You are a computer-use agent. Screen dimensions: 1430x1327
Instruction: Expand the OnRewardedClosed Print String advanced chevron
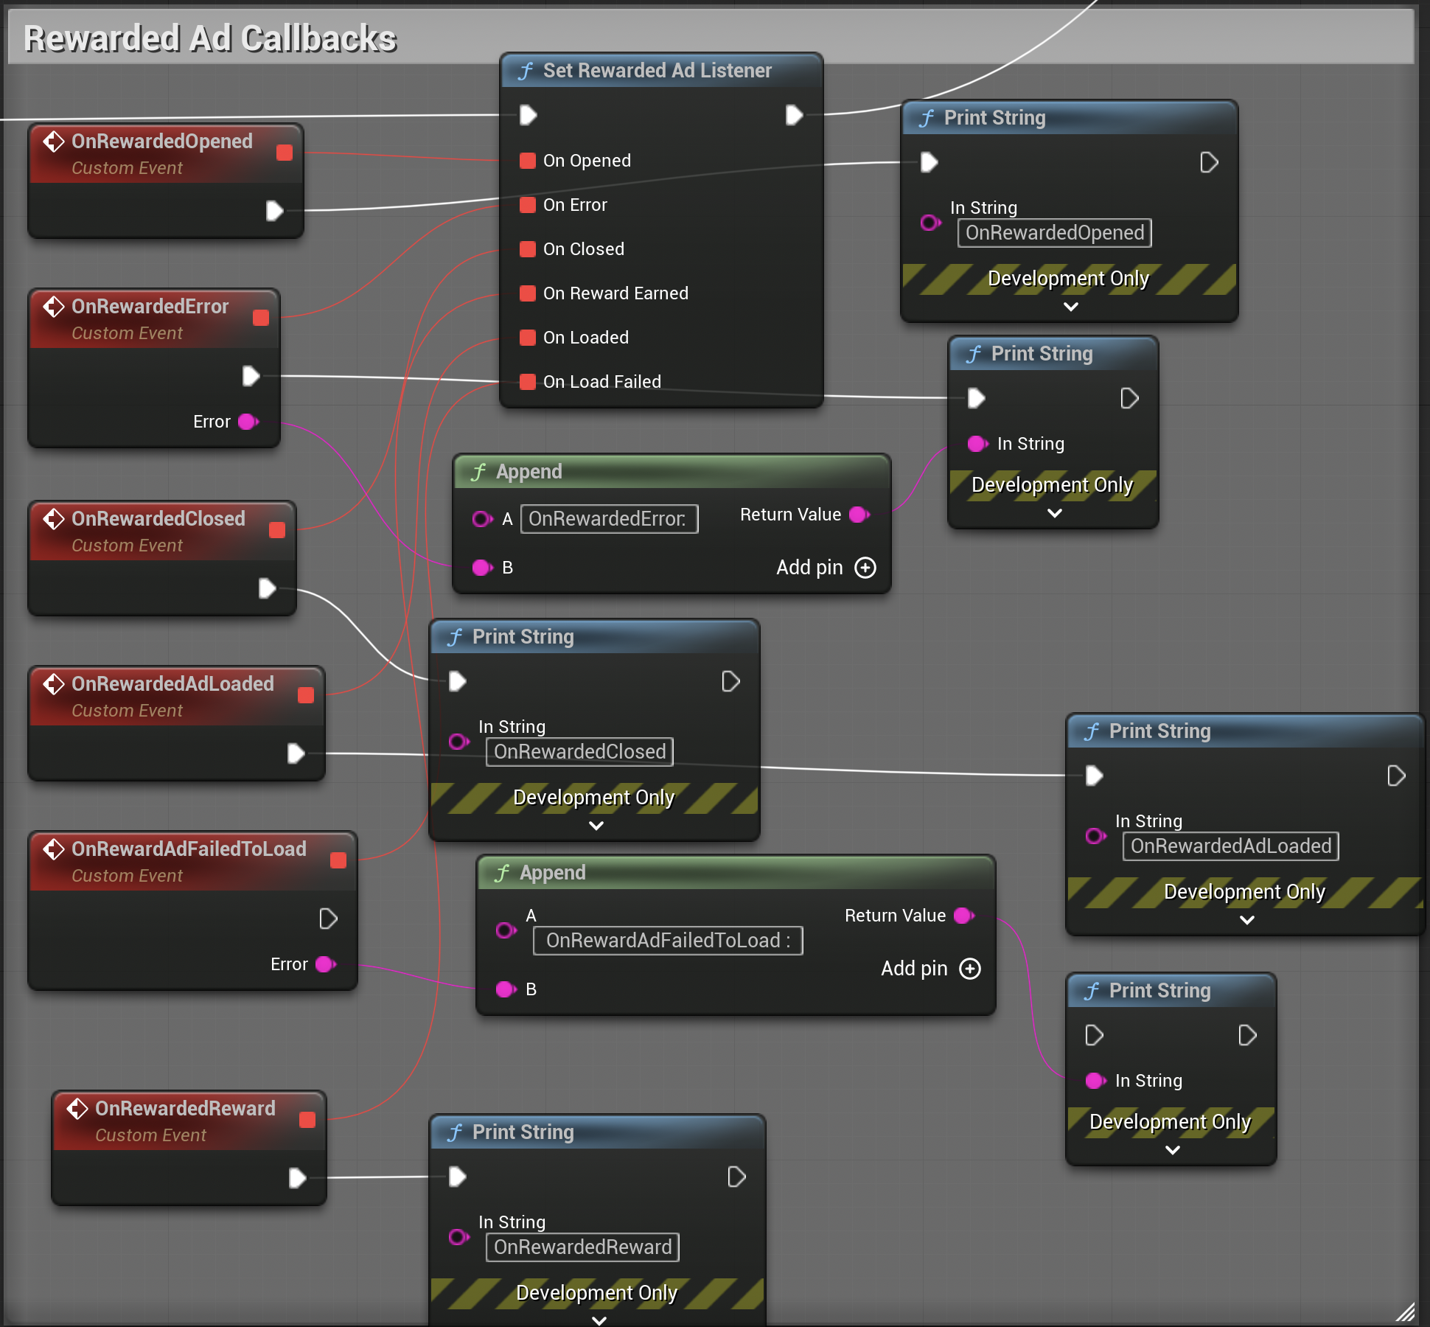(596, 826)
